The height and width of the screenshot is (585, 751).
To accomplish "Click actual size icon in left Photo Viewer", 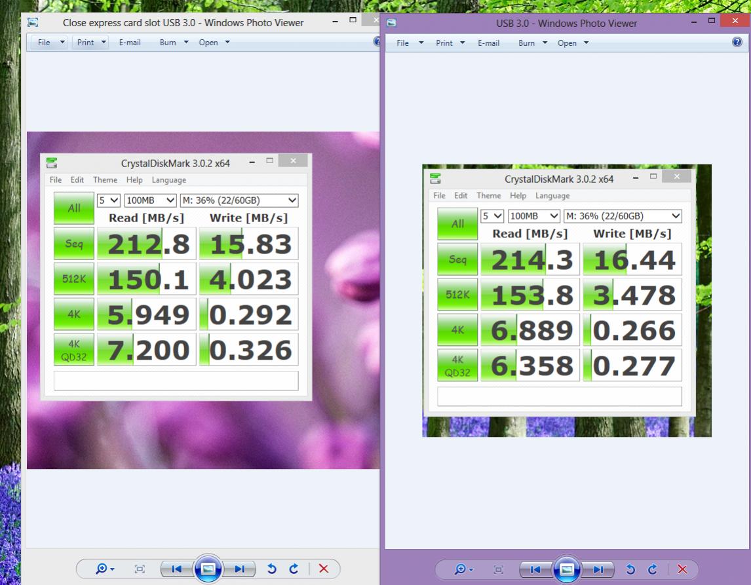I will coord(140,569).
